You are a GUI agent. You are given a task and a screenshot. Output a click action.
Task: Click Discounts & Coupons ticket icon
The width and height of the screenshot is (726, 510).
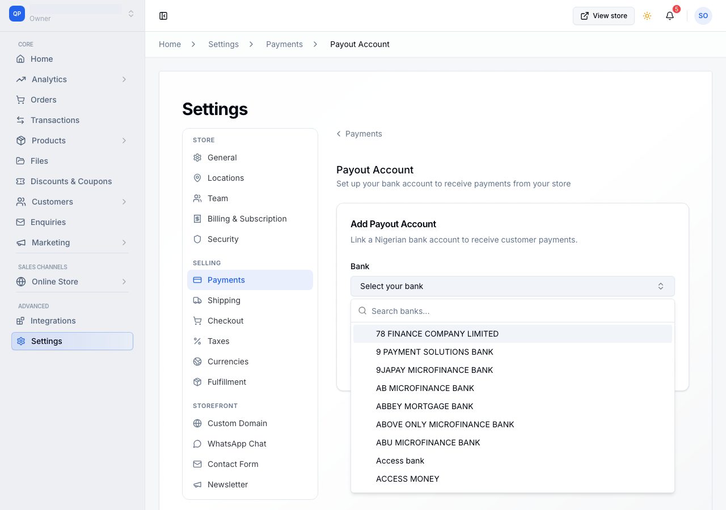[x=20, y=181]
